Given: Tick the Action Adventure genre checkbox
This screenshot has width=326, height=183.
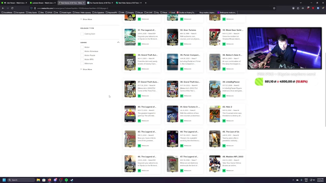Looking at the screenshot, I should pos(82,51).
